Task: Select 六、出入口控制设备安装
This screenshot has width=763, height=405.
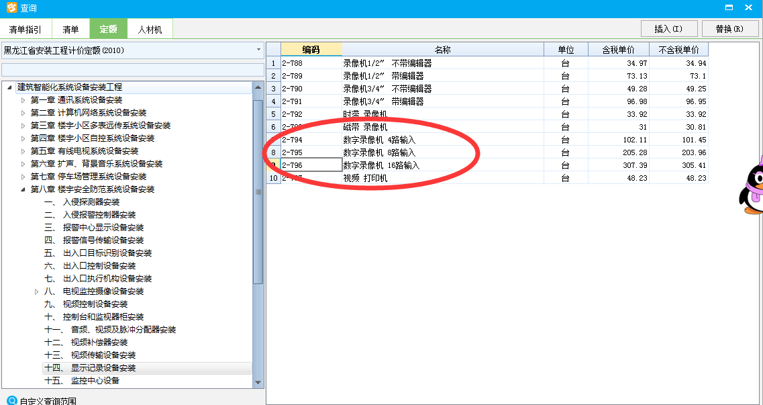Action: pos(90,266)
